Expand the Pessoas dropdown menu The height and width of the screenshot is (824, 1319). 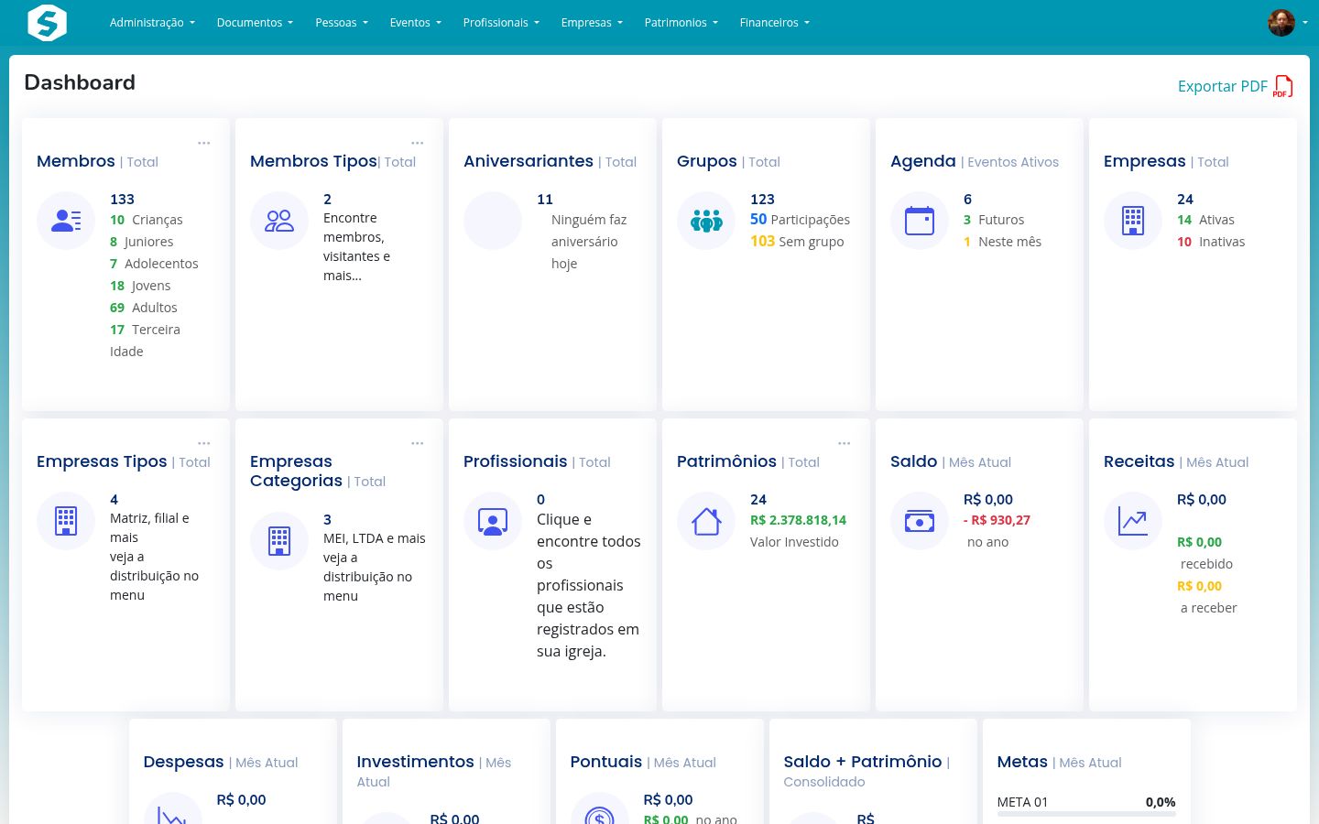coord(341,23)
